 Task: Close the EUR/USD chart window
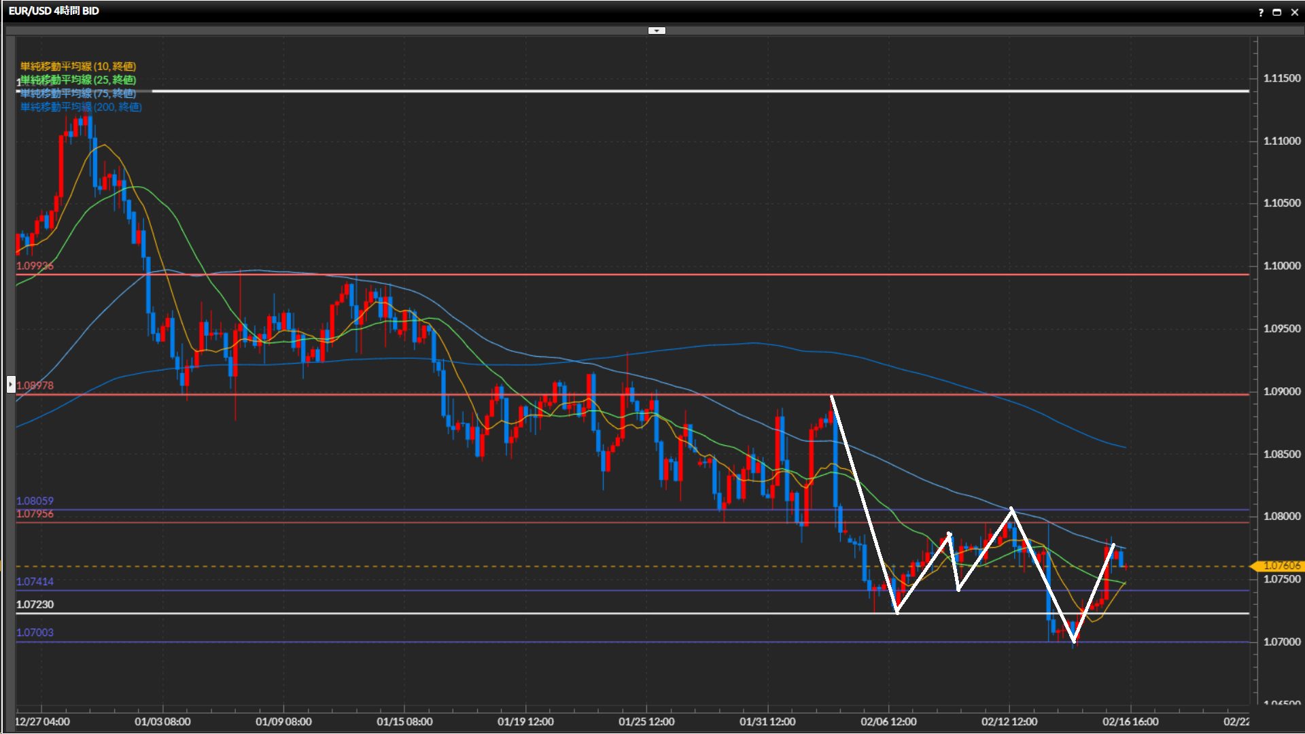click(x=1294, y=12)
